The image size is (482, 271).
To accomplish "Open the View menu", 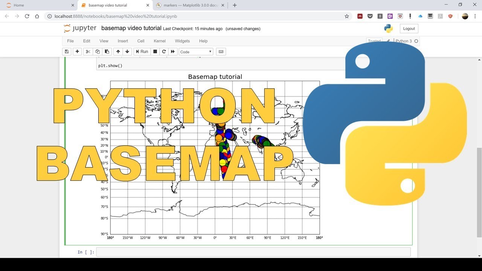I will pyautogui.click(x=104, y=41).
